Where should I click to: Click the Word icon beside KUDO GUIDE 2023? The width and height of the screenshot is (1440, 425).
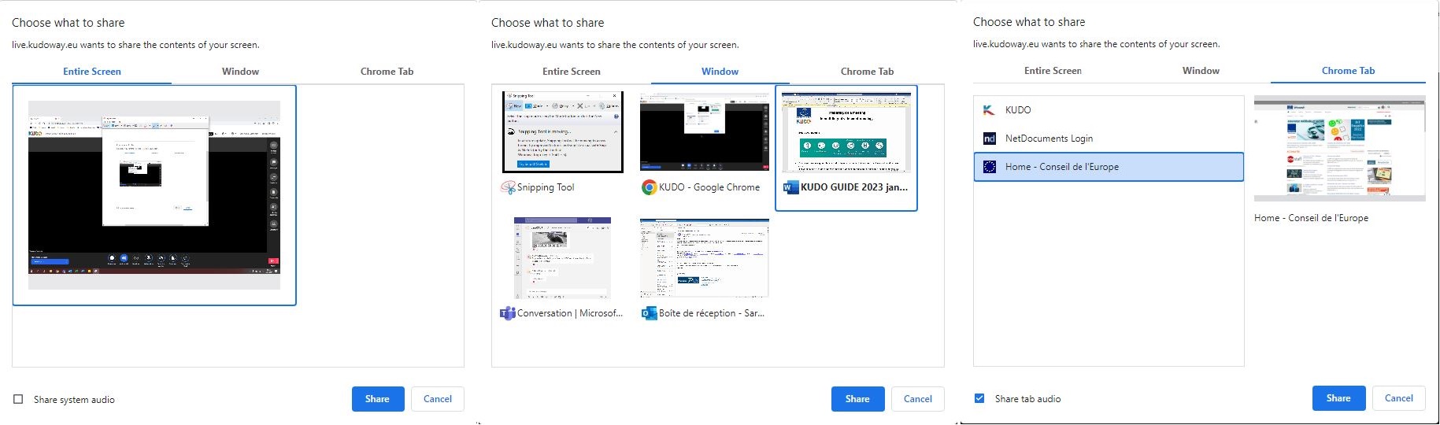pos(790,187)
